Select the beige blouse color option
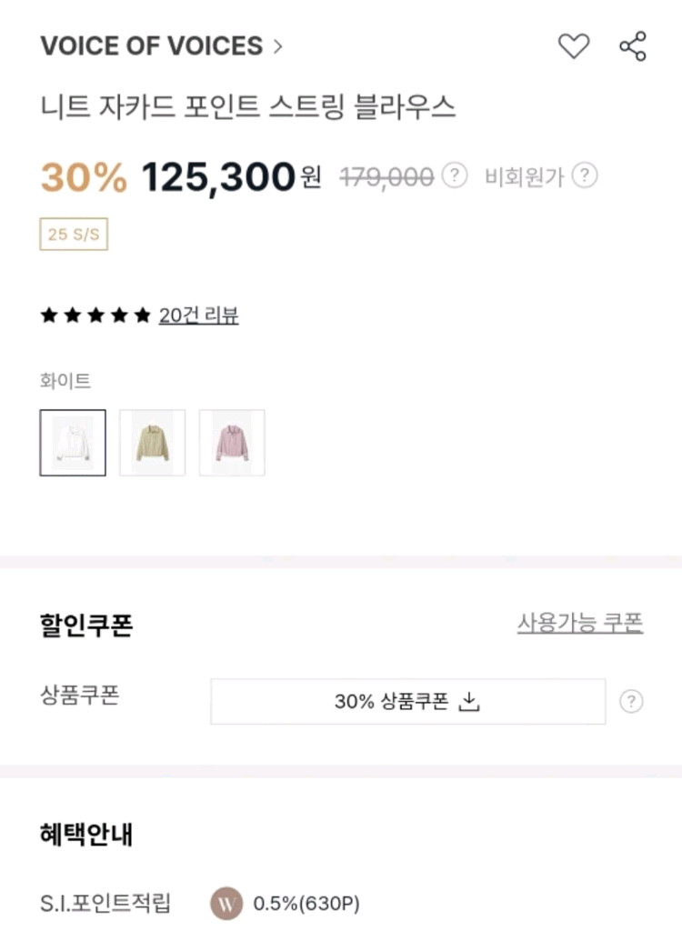The height and width of the screenshot is (931, 682). pyautogui.click(x=152, y=443)
